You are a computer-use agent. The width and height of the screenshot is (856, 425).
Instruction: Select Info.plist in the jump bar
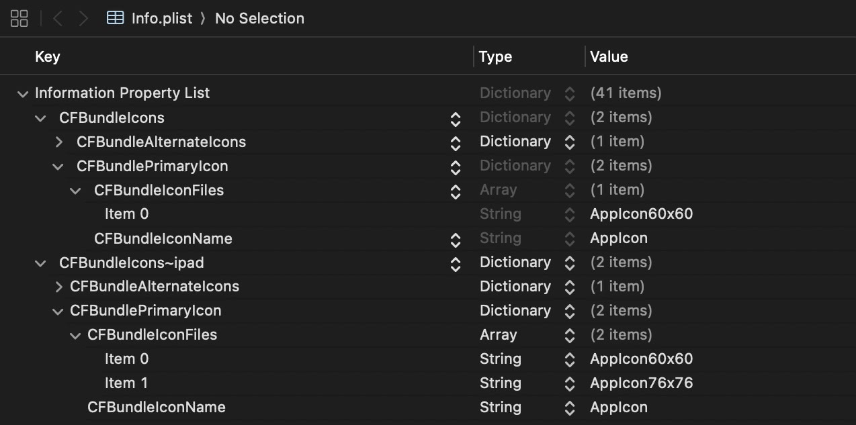[161, 18]
